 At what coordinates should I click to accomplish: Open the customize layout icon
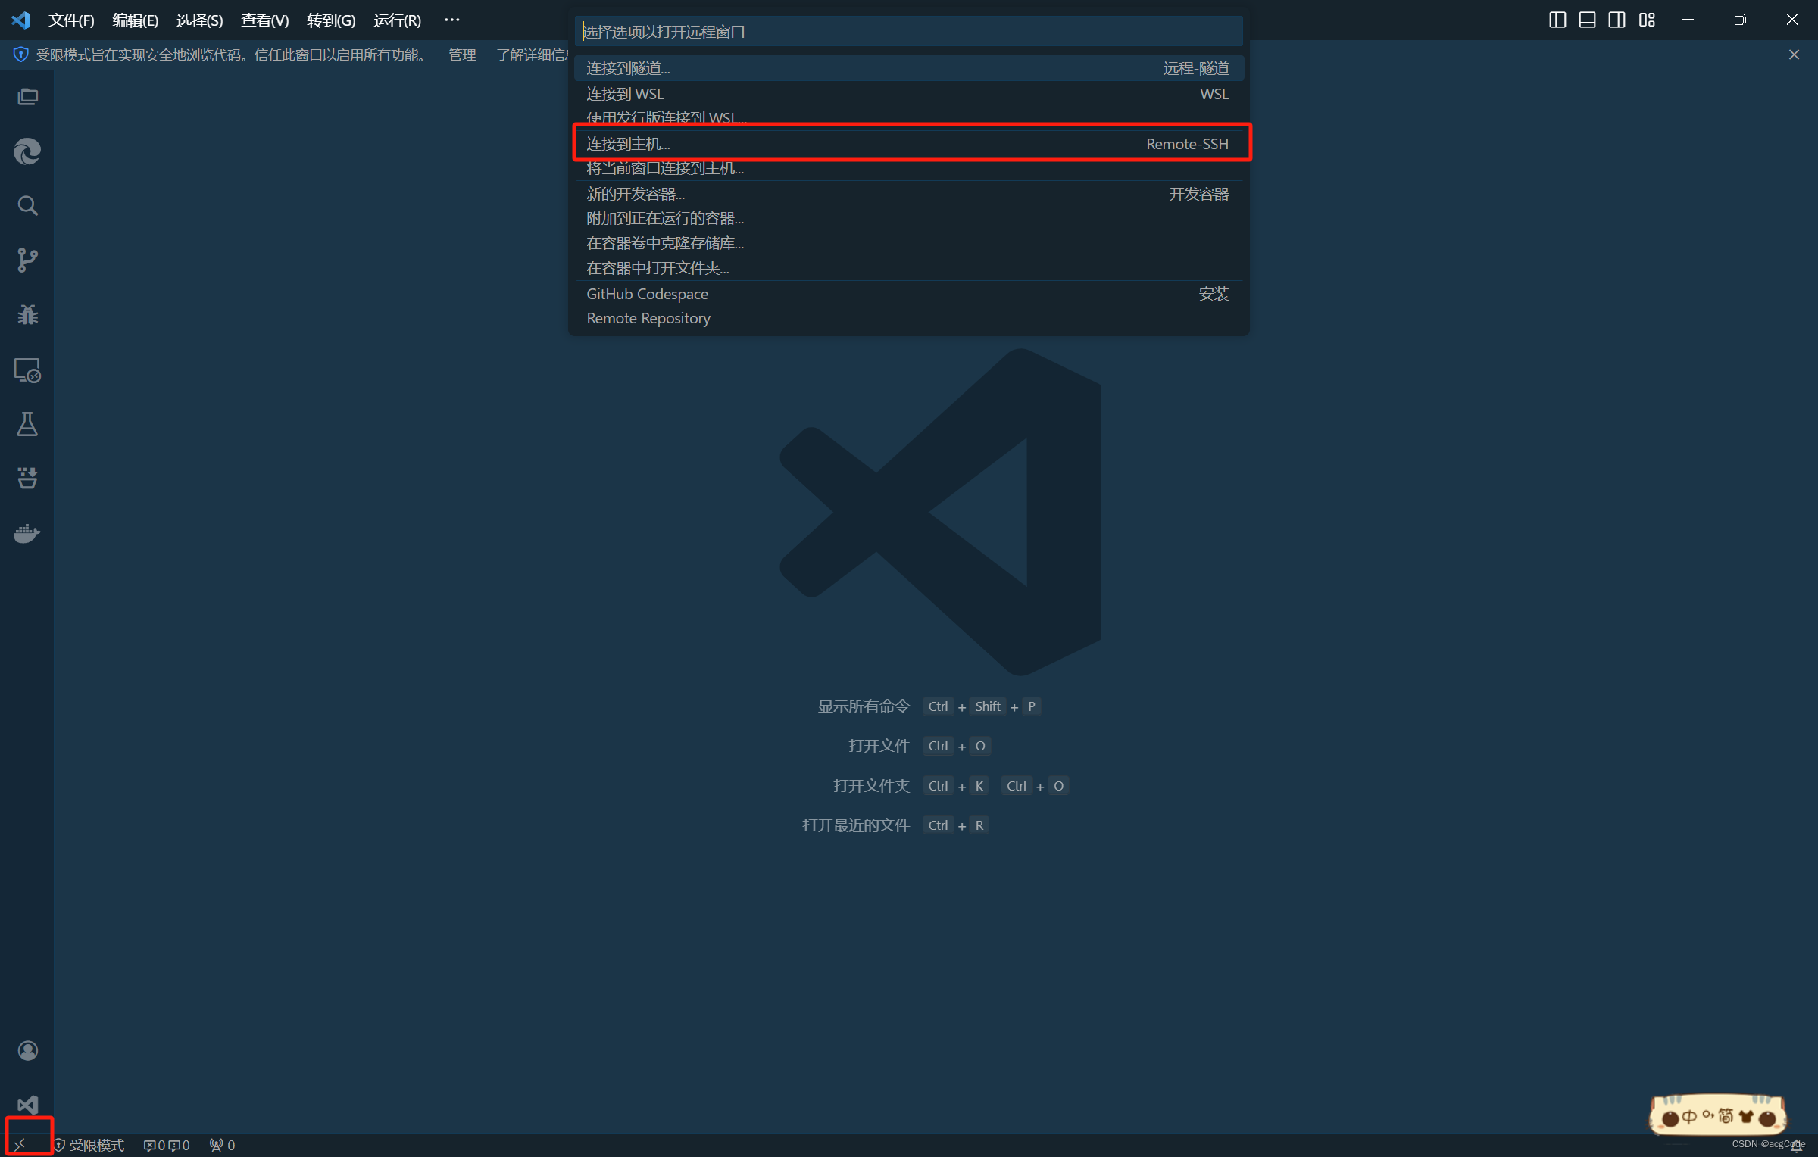[x=1647, y=20]
